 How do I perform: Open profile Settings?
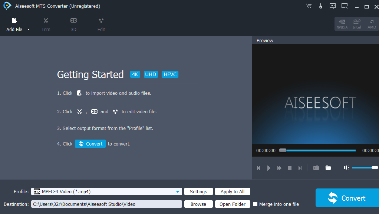(x=198, y=191)
